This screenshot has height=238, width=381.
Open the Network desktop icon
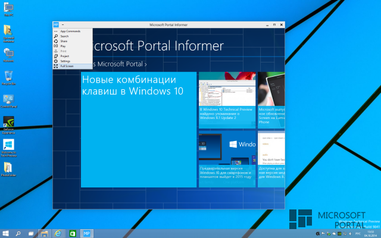(9, 55)
